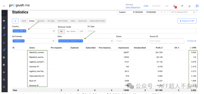
Task: Click the propush.me logo
Action: pyautogui.click(x=19, y=6)
